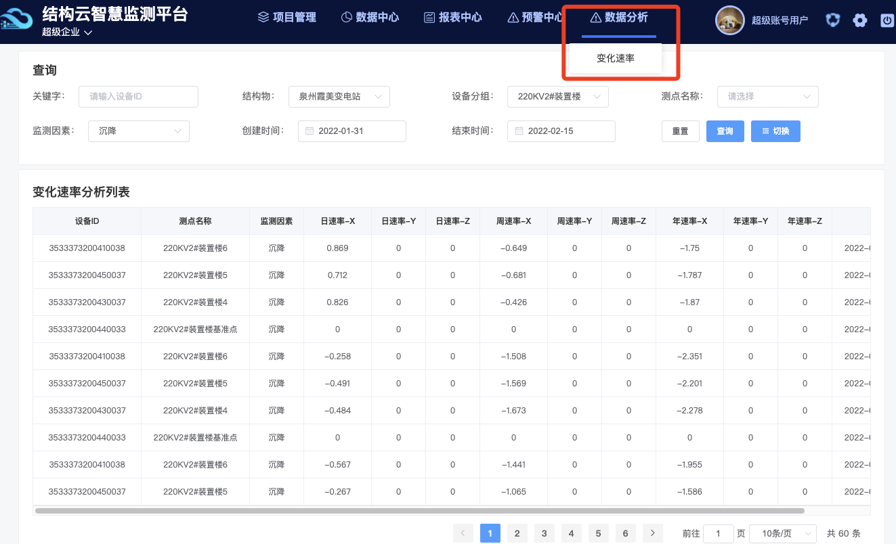
Task: Click the 数据中心 pie chart icon
Action: click(x=346, y=17)
